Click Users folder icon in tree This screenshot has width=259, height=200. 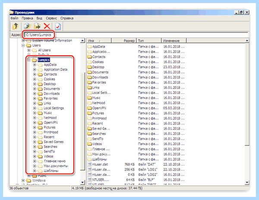(x=29, y=45)
